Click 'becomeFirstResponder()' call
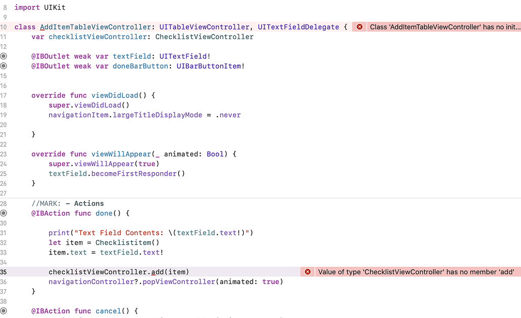The height and width of the screenshot is (318, 521). 138,173
